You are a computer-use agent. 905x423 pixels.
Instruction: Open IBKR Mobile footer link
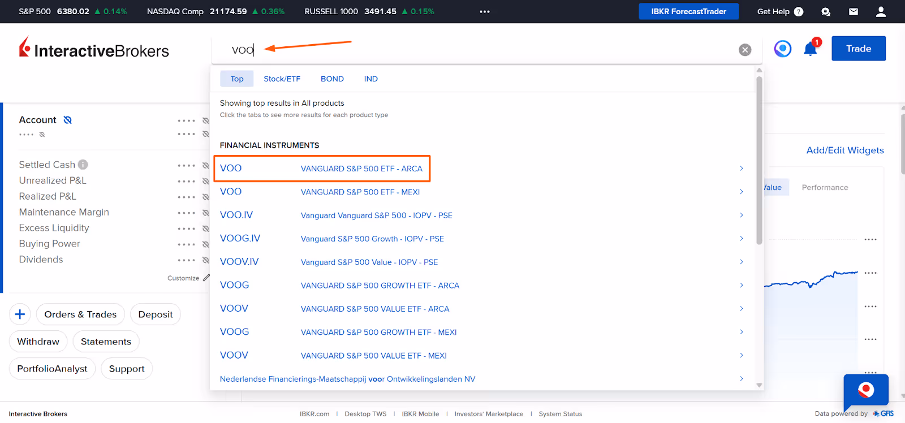420,414
